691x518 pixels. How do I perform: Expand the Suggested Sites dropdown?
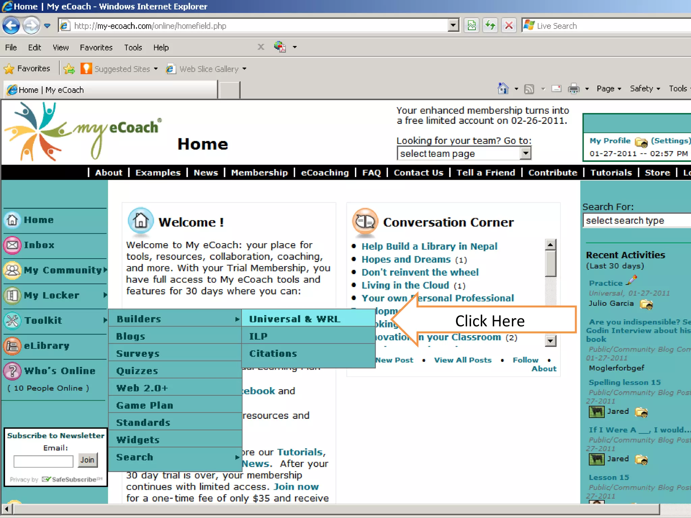click(x=156, y=69)
